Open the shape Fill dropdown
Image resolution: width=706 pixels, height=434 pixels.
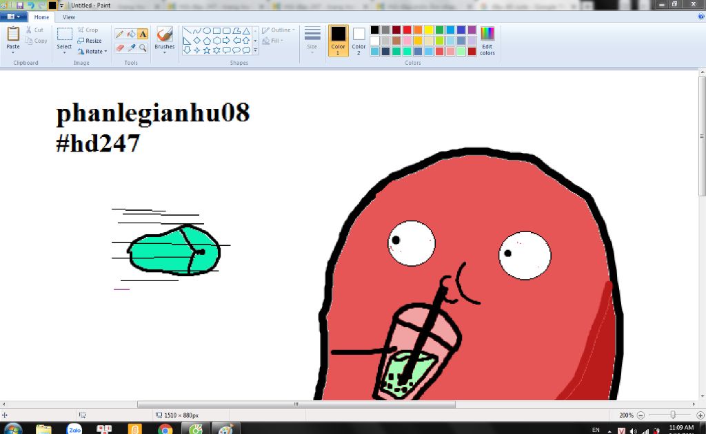coord(272,41)
